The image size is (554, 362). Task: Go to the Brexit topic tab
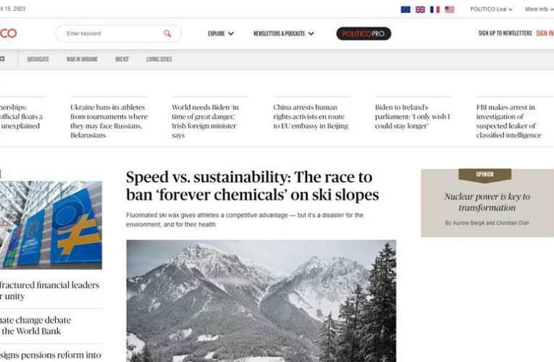tap(122, 59)
